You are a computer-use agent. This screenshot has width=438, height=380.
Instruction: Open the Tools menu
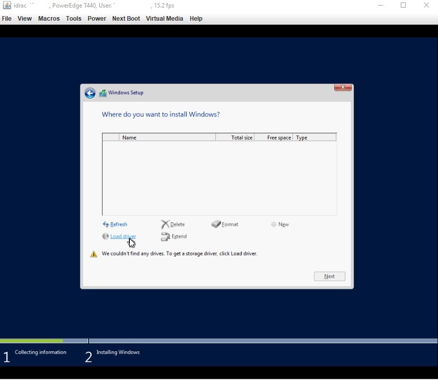(74, 19)
